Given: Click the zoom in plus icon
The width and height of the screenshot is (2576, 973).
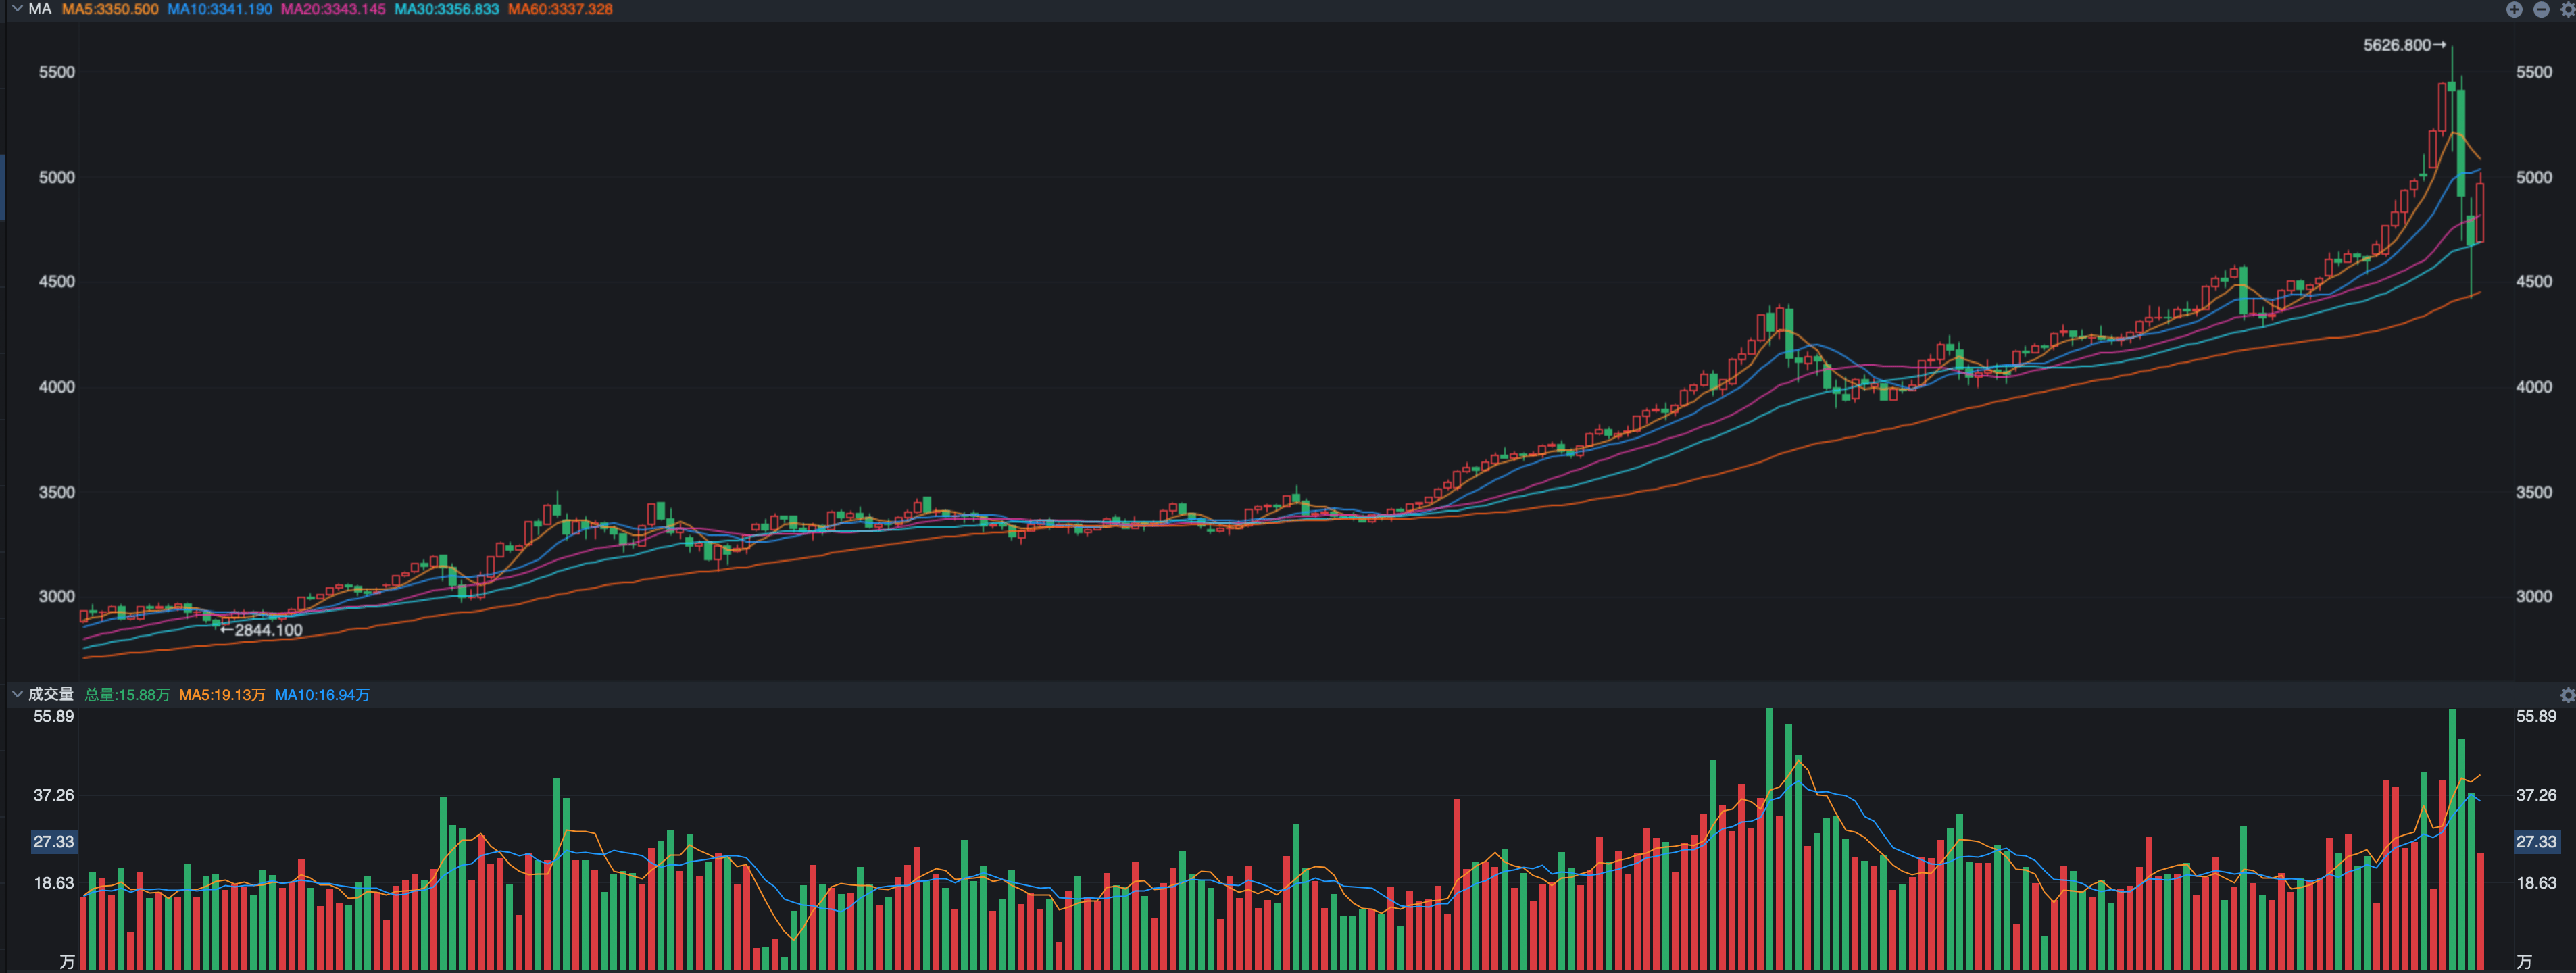Looking at the screenshot, I should pyautogui.click(x=2514, y=9).
